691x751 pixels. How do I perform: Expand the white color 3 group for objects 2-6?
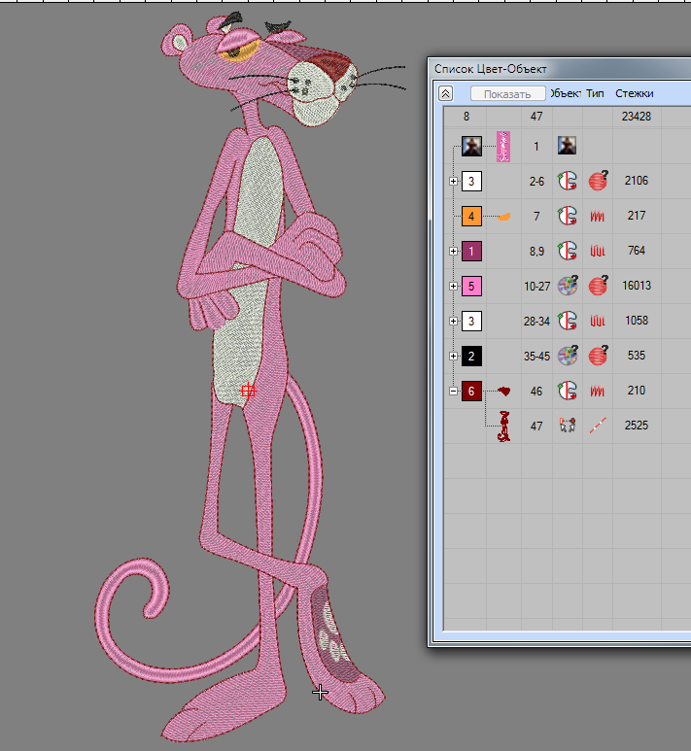454,181
